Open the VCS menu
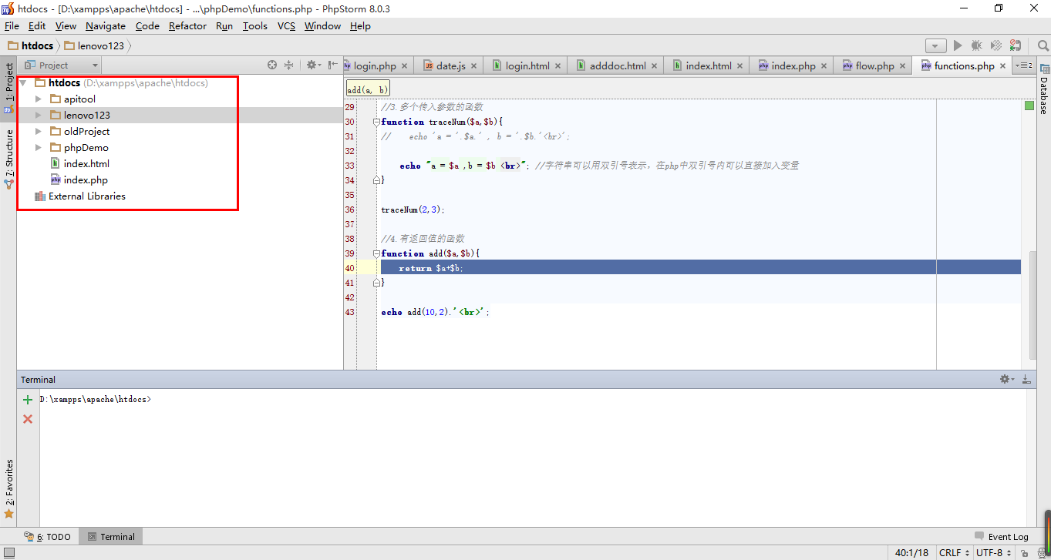The image size is (1051, 560). click(286, 25)
